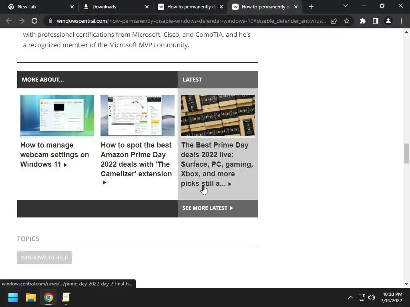
Task: Open the Extensions puzzle icon
Action: (x=363, y=21)
